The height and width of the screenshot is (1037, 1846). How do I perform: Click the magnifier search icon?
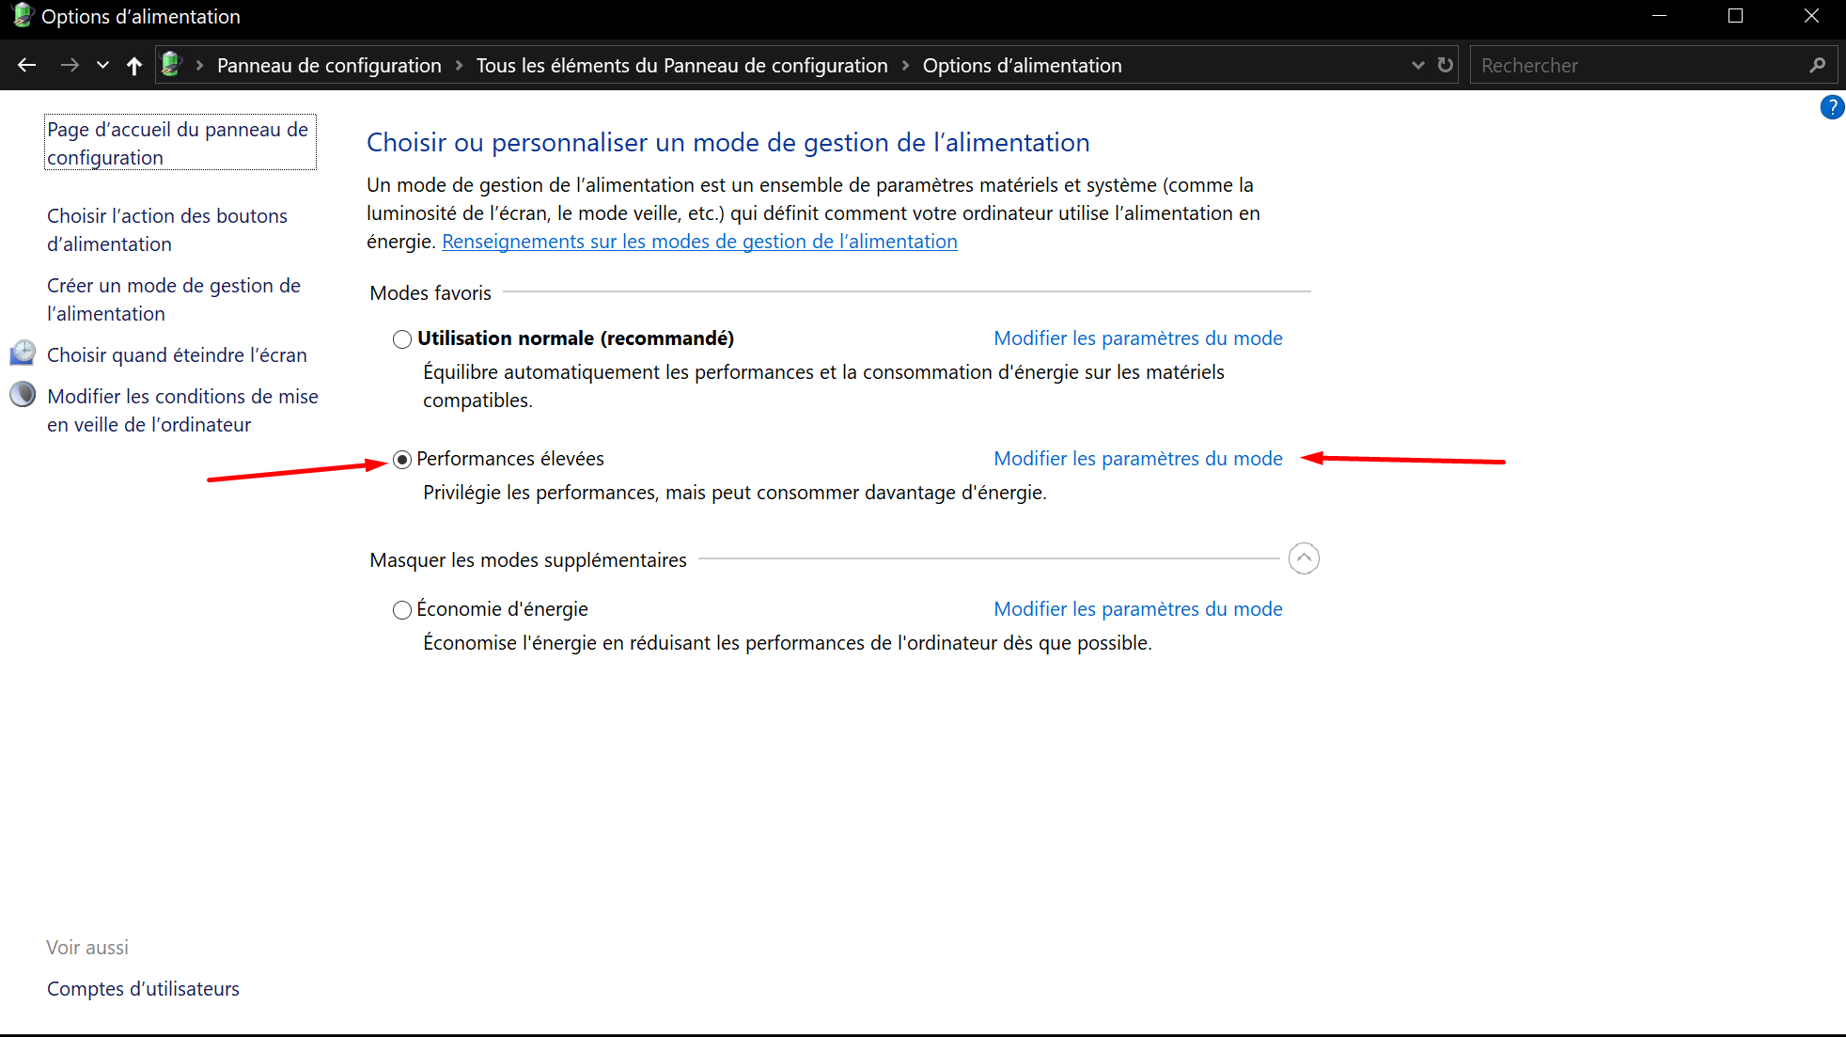pyautogui.click(x=1817, y=65)
